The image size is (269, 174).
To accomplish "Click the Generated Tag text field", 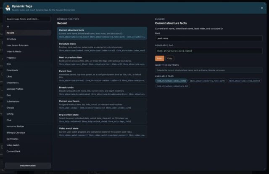I will [x=208, y=51].
